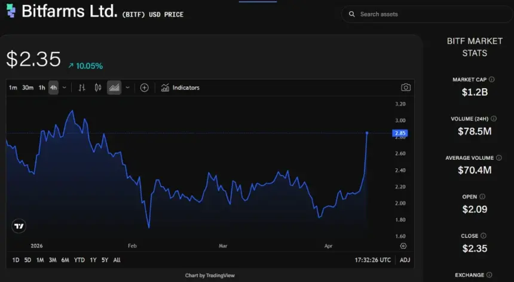Expand the chart style dropdown chevron
Image resolution: width=514 pixels, height=282 pixels.
[x=128, y=88]
